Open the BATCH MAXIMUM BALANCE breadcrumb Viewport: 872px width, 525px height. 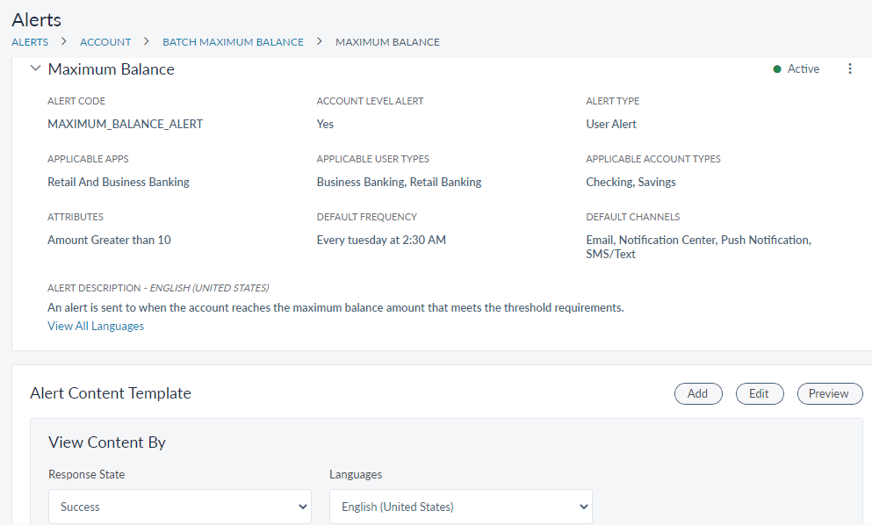point(233,42)
